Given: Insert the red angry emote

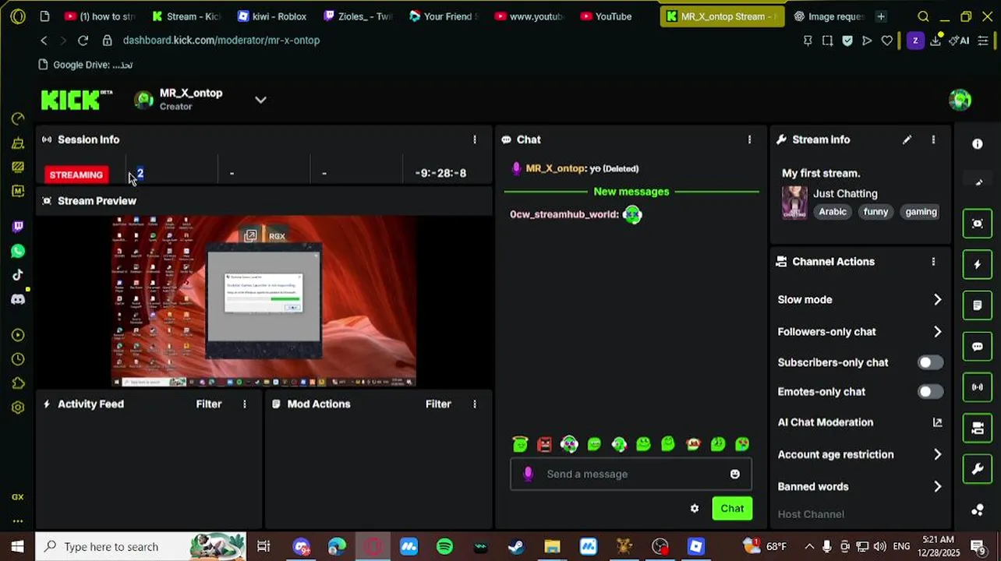Looking at the screenshot, I should (545, 444).
